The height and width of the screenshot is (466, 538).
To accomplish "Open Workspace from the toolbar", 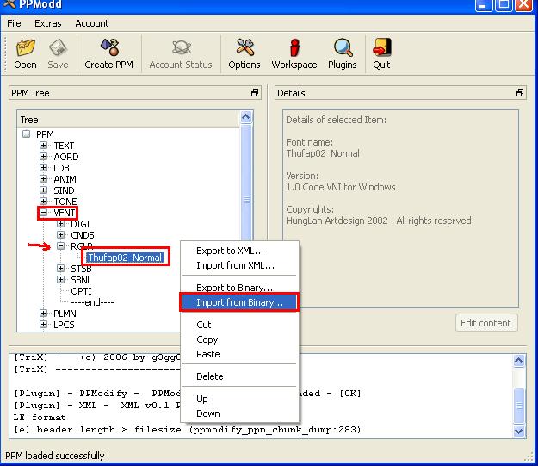I will (294, 54).
